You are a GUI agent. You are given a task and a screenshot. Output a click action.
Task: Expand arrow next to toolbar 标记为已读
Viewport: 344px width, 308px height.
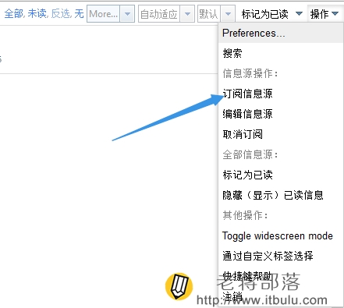click(300, 13)
